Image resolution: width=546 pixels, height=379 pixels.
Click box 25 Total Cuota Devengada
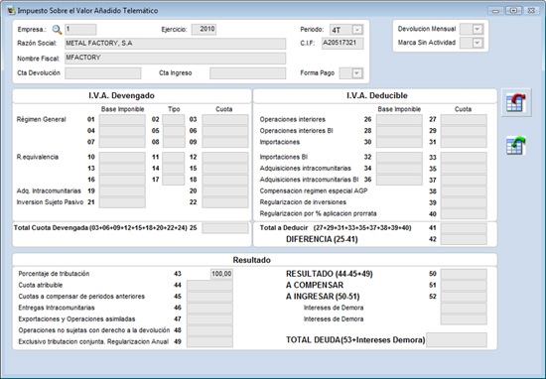225,228
